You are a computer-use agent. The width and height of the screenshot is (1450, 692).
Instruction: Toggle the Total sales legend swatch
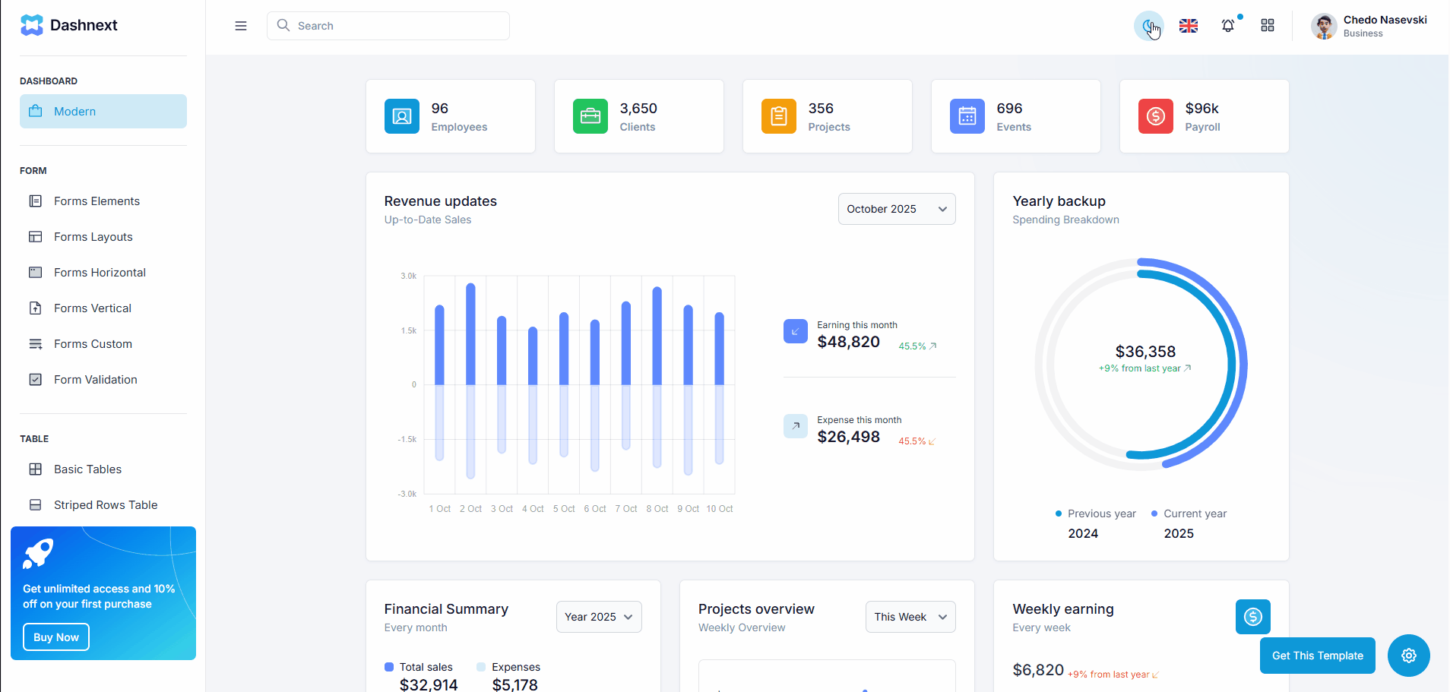point(389,667)
